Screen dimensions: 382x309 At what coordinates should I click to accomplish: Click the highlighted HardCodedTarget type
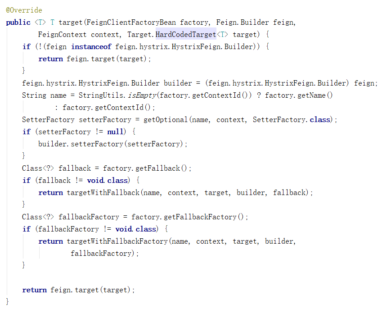(x=186, y=34)
